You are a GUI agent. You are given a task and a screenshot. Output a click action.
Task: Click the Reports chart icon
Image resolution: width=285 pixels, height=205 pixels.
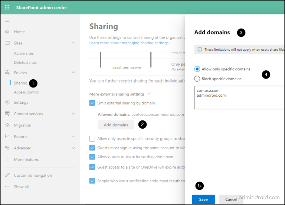point(7,136)
